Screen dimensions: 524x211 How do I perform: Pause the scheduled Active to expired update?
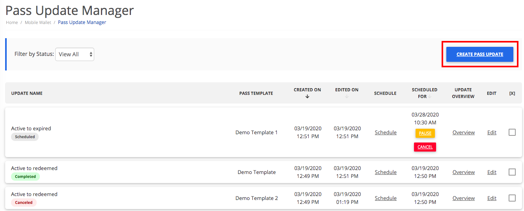click(425, 133)
